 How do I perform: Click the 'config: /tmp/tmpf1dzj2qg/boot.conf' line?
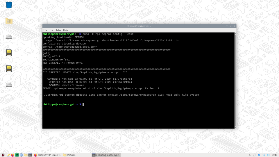point(70,47)
